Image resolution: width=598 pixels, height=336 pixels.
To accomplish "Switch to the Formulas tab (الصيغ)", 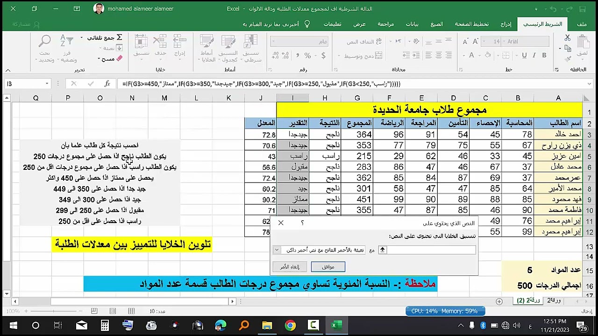I will pos(437,24).
